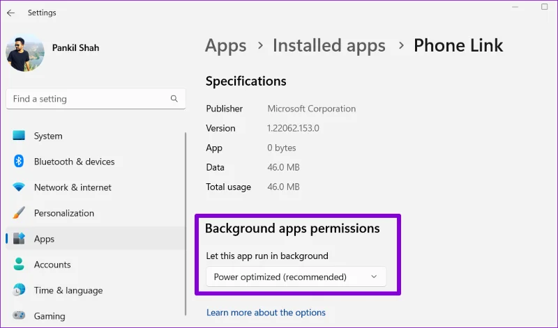Click Background apps permissions heading
Image resolution: width=558 pixels, height=328 pixels.
(x=292, y=228)
